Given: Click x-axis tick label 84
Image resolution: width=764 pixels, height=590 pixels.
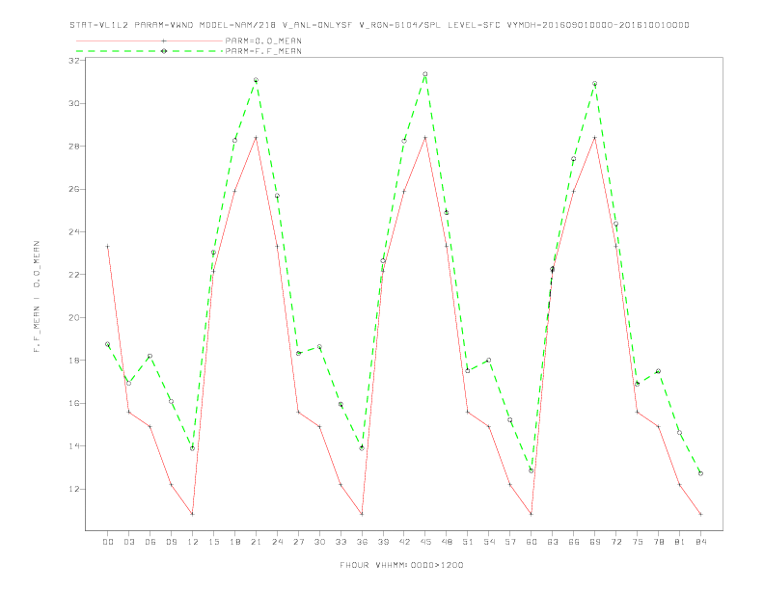Looking at the screenshot, I should (700, 542).
